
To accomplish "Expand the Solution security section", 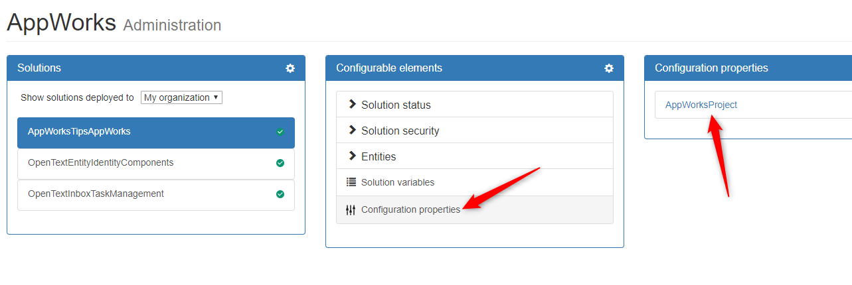I will [400, 131].
